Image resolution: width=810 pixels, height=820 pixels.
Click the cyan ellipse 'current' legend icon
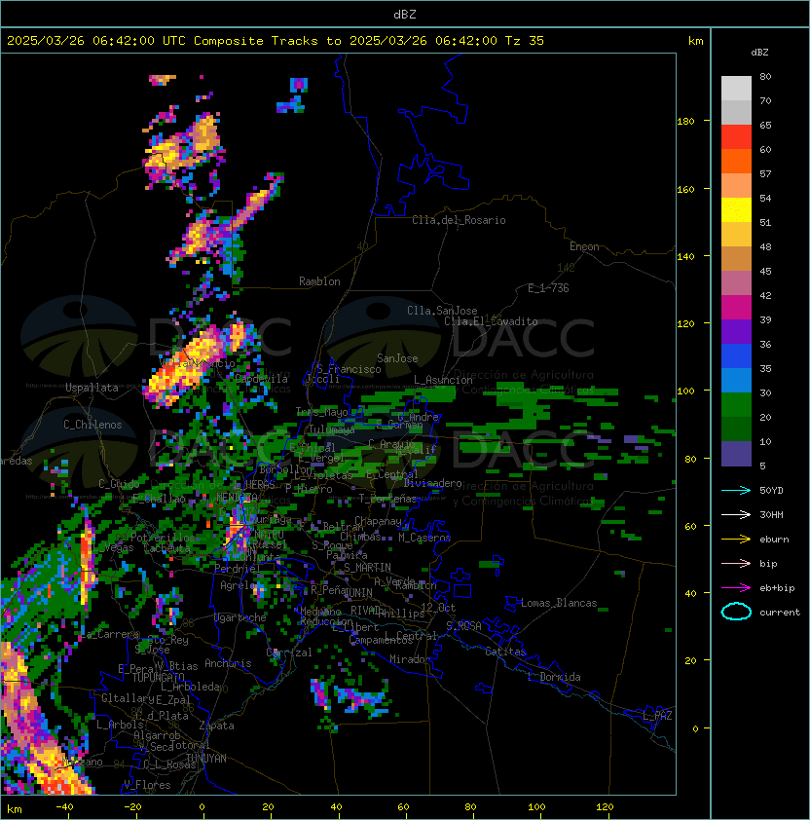(736, 612)
